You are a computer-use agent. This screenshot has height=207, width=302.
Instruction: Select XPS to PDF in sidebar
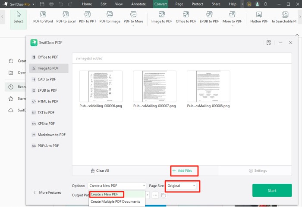tap(49, 124)
